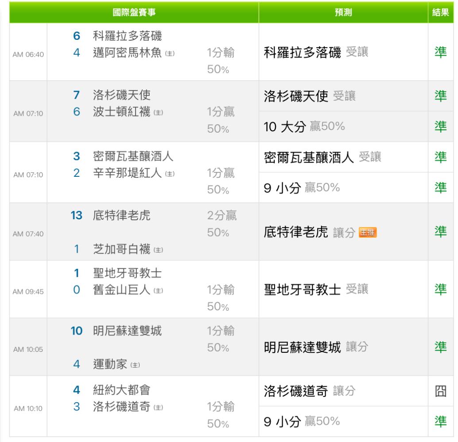
Task: Click the score 10 beside 明尼蘇達雙城
Action: tap(77, 331)
